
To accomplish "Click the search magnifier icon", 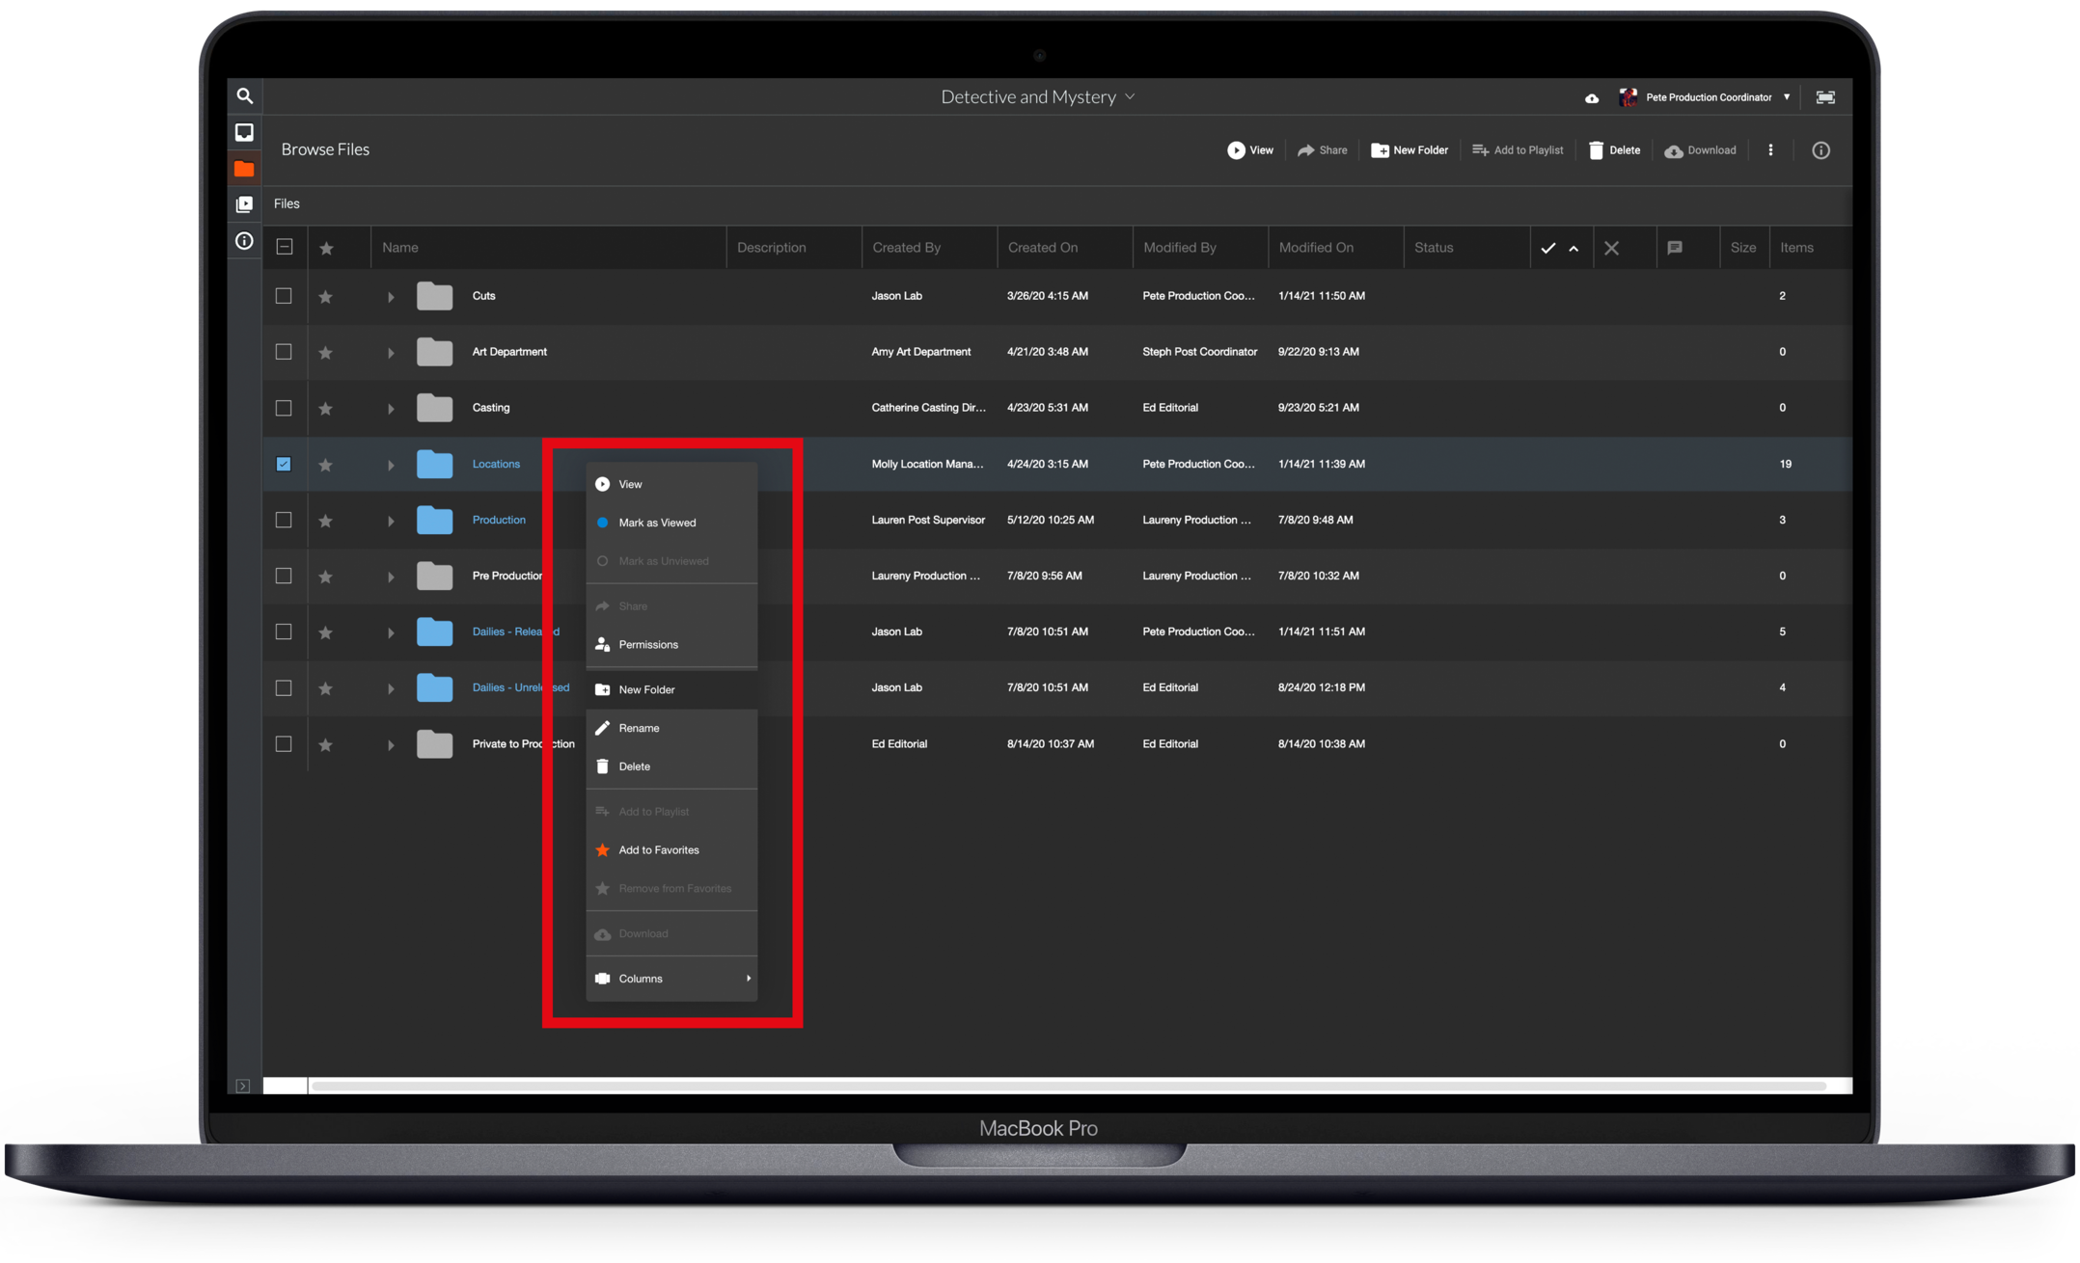I will [x=245, y=96].
